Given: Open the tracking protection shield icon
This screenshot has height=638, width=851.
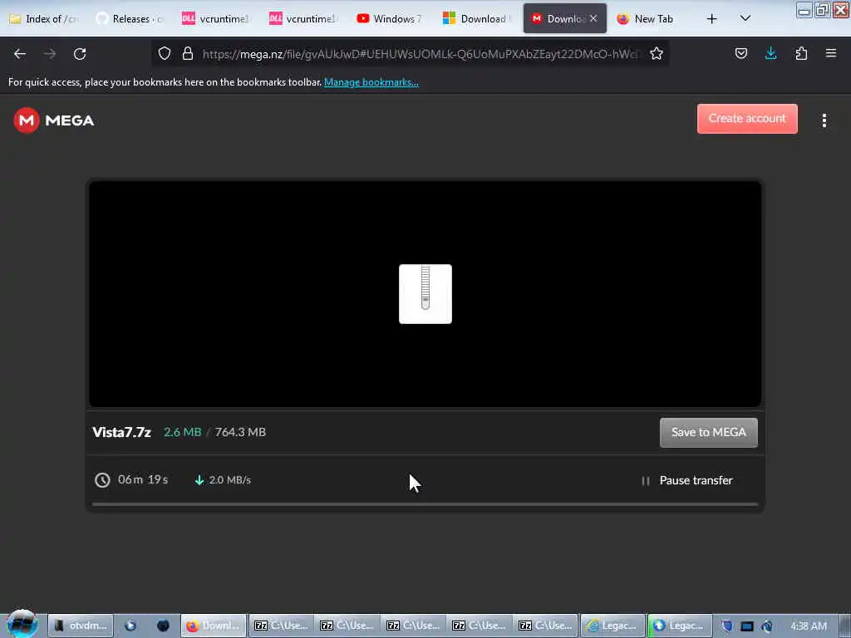Looking at the screenshot, I should (x=165, y=53).
